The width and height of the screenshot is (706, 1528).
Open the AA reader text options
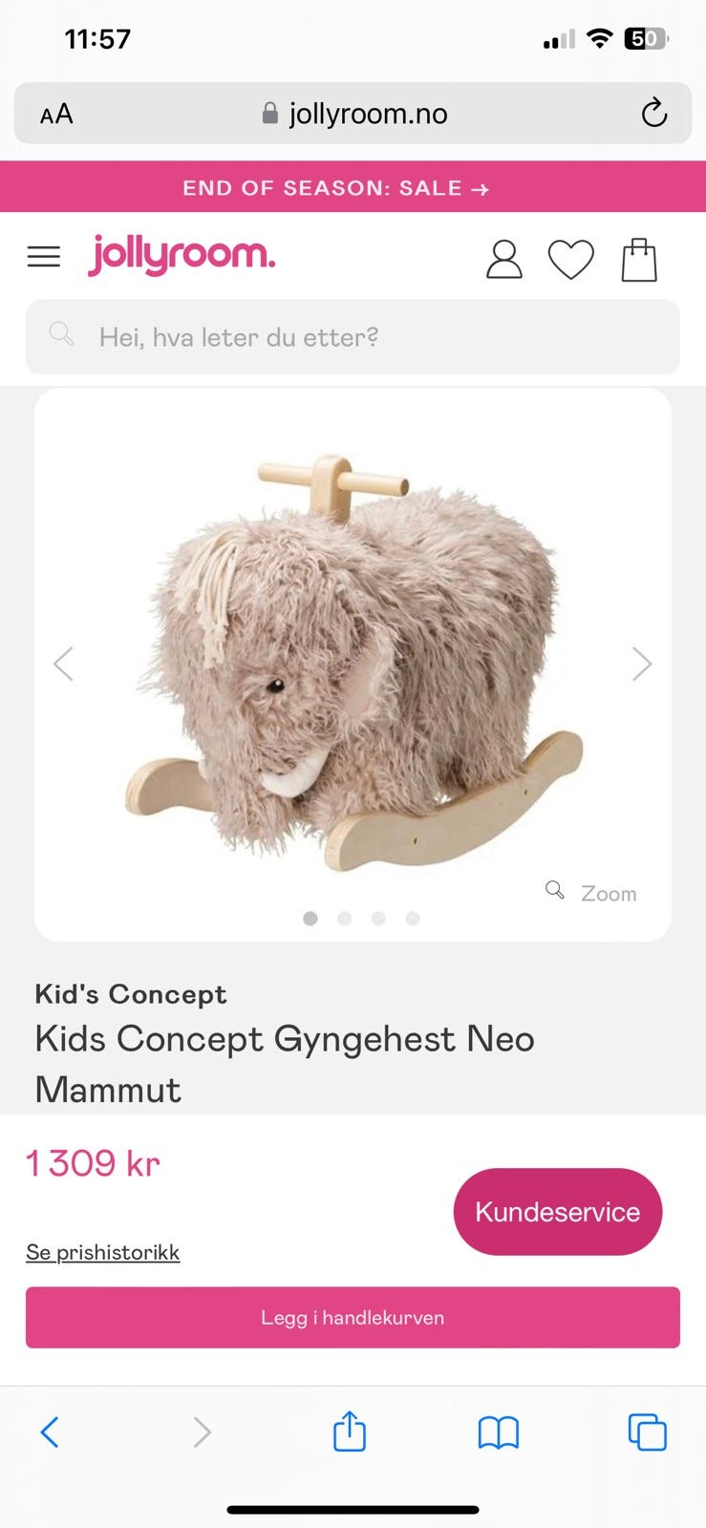56,115
